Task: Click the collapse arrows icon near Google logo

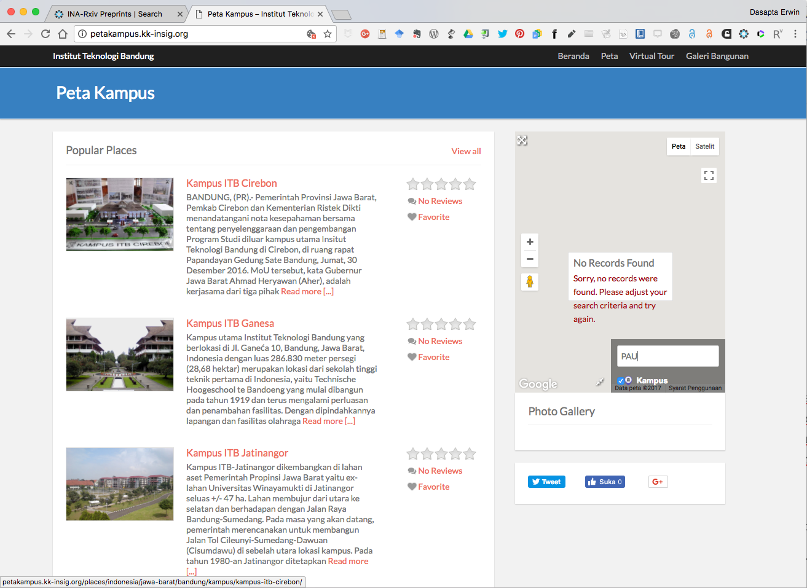Action: 600,382
